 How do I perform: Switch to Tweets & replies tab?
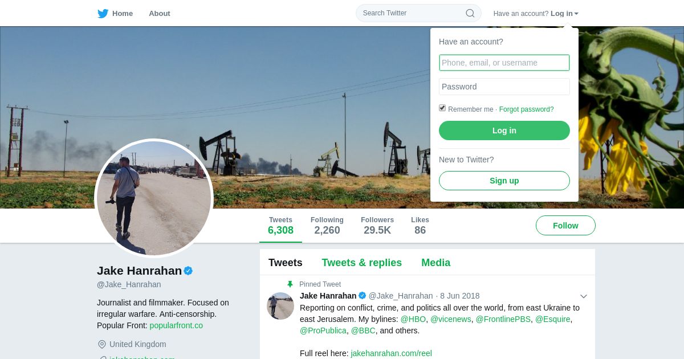361,263
